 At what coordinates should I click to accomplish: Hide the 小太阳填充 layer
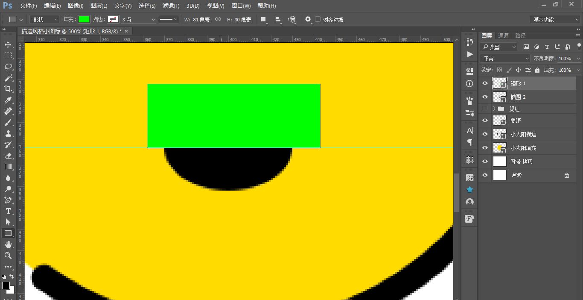485,148
